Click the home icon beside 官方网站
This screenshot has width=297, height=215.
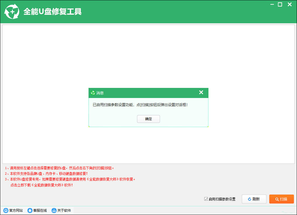6,210
